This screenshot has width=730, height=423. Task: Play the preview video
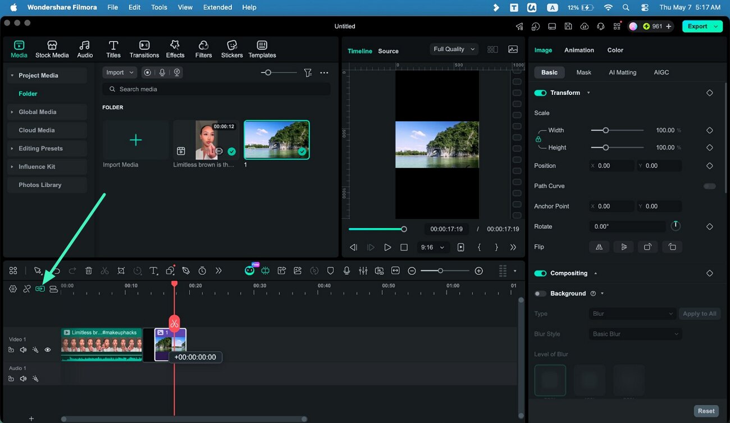pyautogui.click(x=387, y=247)
